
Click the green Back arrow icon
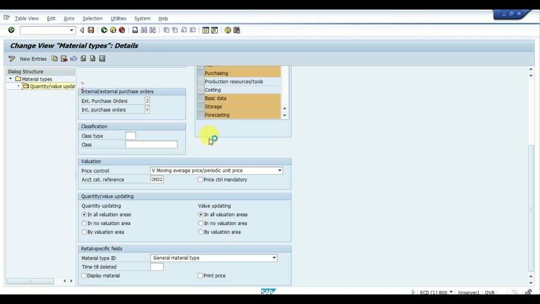[104, 30]
